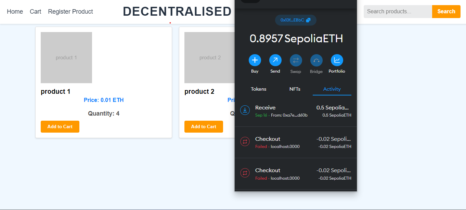466x210 pixels.
Task: Expand the Receive activity entry
Action: (x=294, y=110)
